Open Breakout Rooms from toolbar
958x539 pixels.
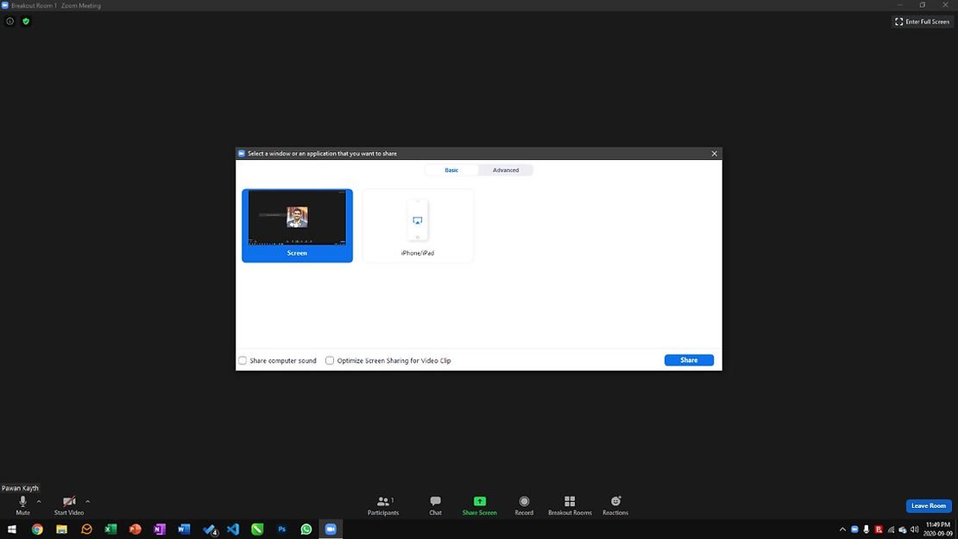tap(570, 502)
